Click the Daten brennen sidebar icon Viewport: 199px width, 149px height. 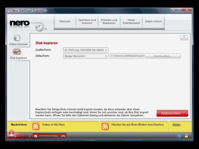17,38
